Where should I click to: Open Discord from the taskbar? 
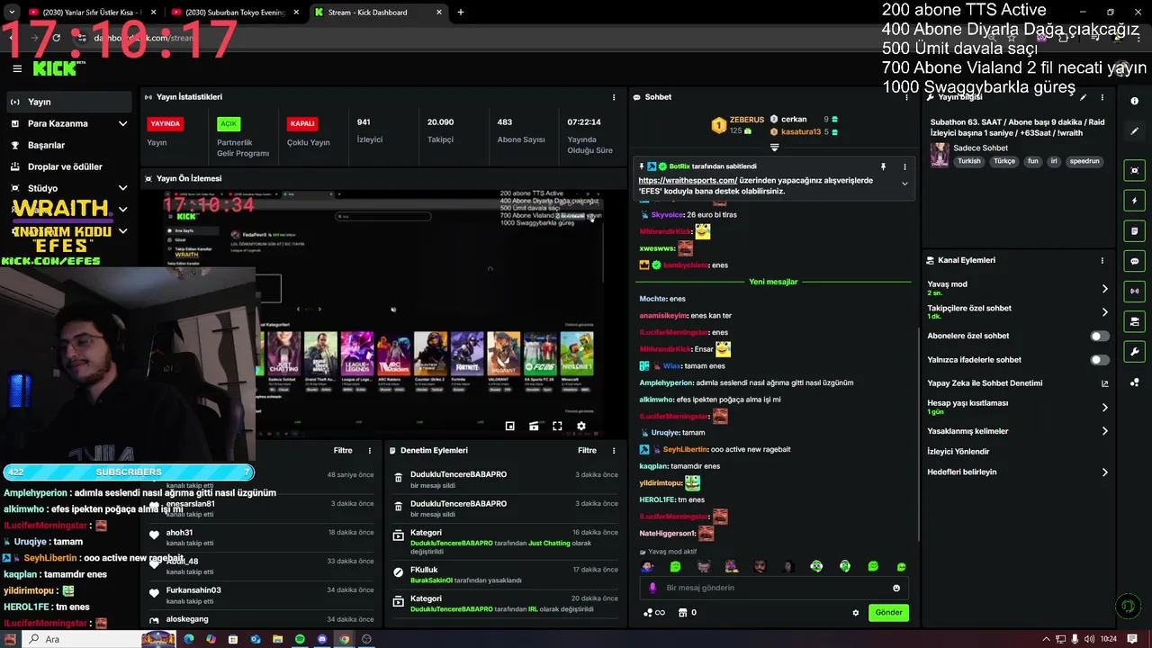point(322,639)
